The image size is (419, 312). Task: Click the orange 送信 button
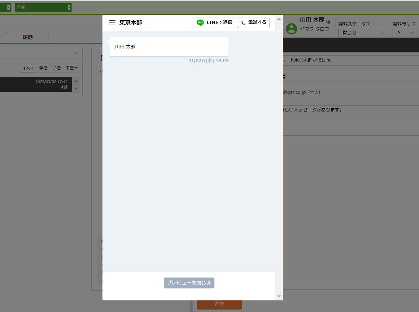(x=219, y=304)
